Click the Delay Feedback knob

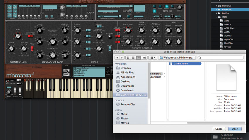(179, 30)
